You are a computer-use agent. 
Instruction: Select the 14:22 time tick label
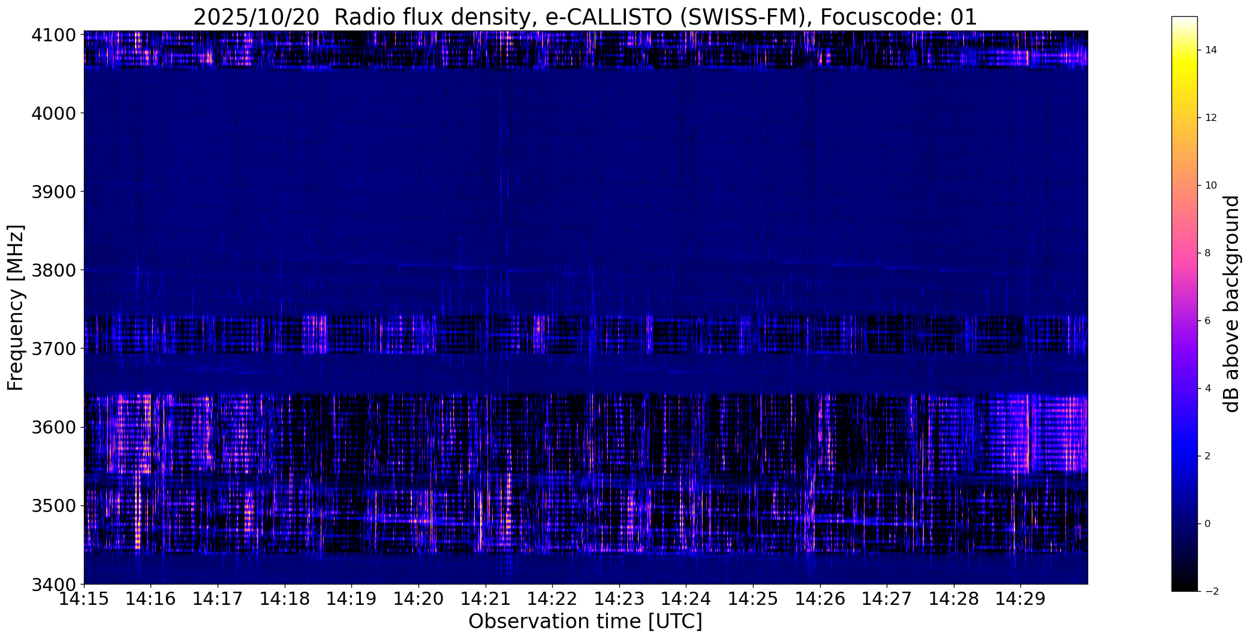coord(552,598)
